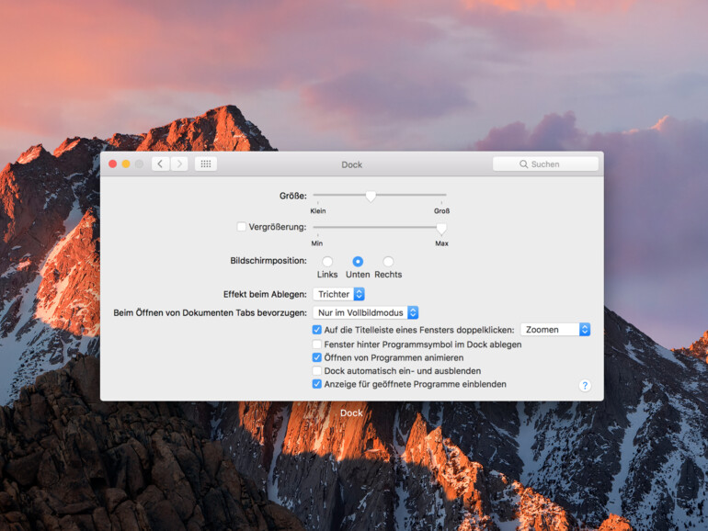Open the Zoomen action dropdown
The image size is (708, 531).
coord(555,330)
